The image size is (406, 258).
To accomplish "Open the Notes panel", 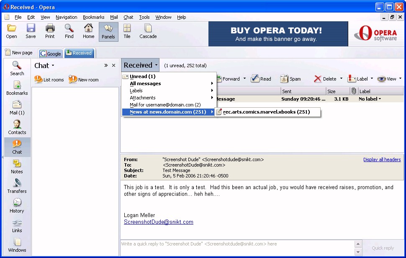I will [17, 167].
